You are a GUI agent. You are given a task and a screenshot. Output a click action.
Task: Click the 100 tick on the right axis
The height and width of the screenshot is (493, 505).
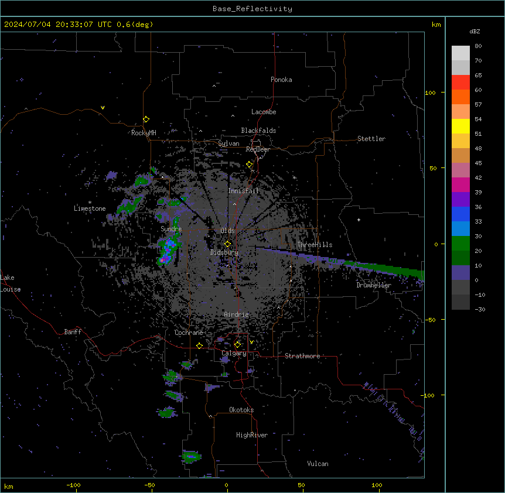pos(430,93)
